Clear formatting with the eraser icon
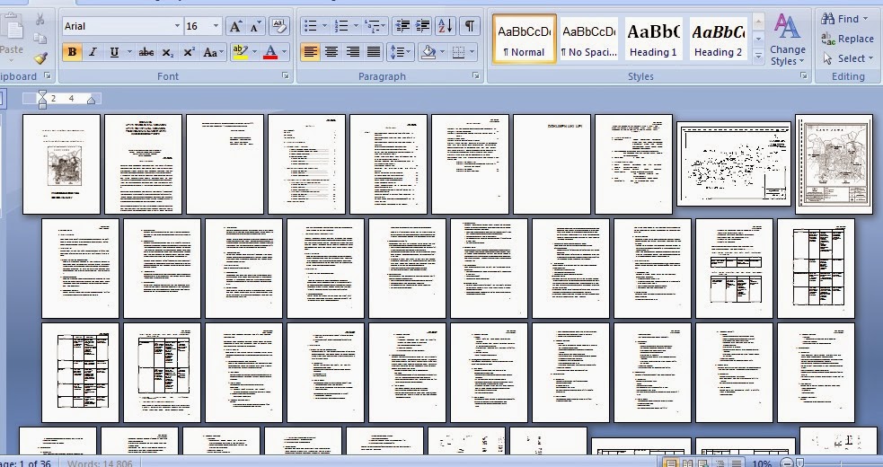The height and width of the screenshot is (467, 883). 278,26
